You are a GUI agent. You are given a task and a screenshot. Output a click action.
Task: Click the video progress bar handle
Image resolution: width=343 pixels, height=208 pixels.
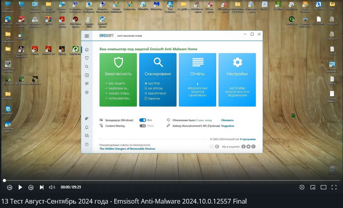tap(4, 180)
